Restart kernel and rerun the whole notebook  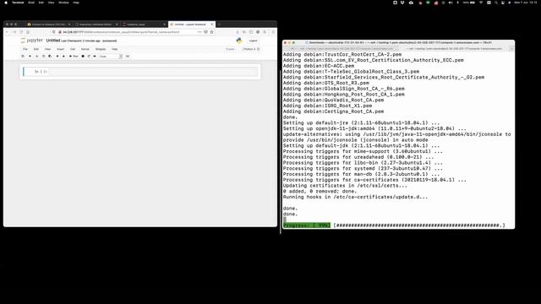click(95, 57)
